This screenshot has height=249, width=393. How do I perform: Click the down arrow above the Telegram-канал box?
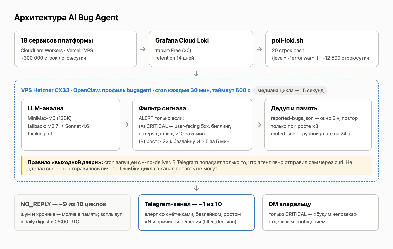[x=196, y=188]
